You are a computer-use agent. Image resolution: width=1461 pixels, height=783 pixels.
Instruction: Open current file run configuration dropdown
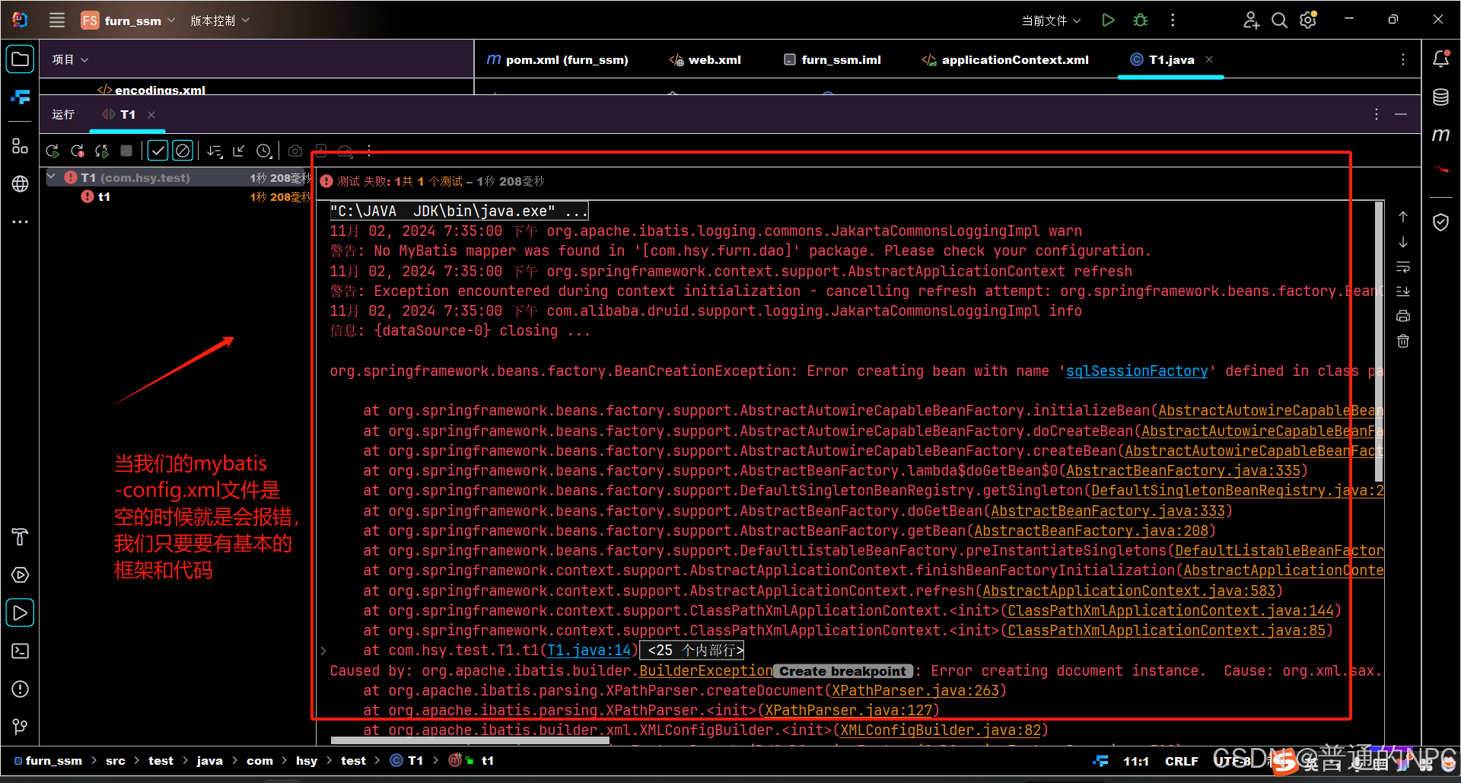(x=1051, y=21)
